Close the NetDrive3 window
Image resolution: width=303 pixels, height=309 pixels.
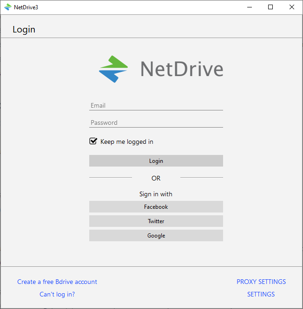tap(292, 7)
